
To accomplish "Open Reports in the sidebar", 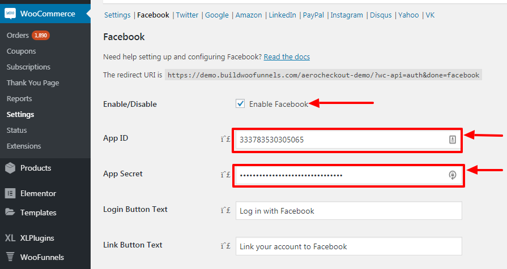I will click(x=19, y=98).
